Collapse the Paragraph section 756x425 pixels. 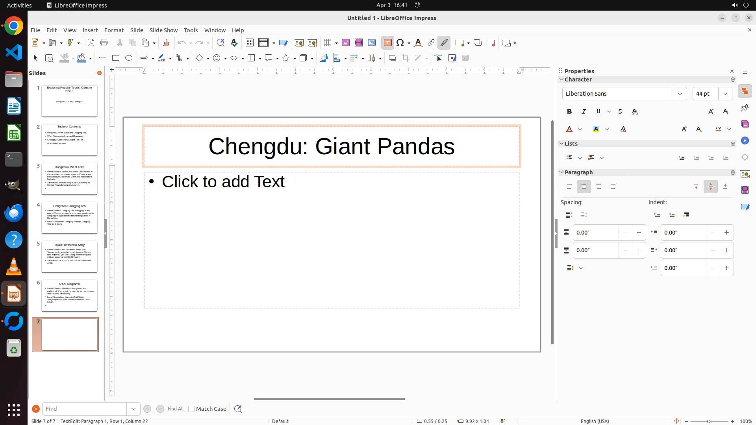click(x=561, y=172)
